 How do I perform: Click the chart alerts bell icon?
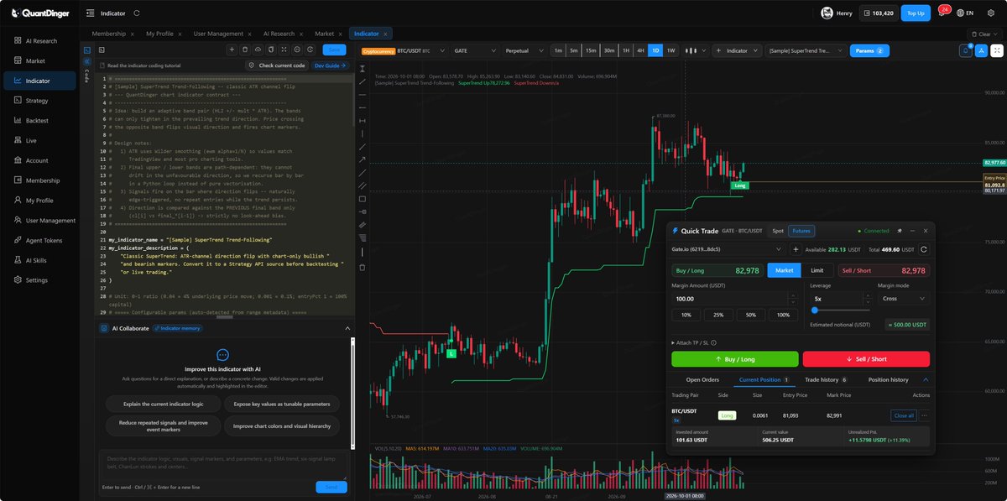(x=965, y=50)
